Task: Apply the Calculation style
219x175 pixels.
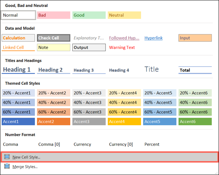Action: (18, 38)
